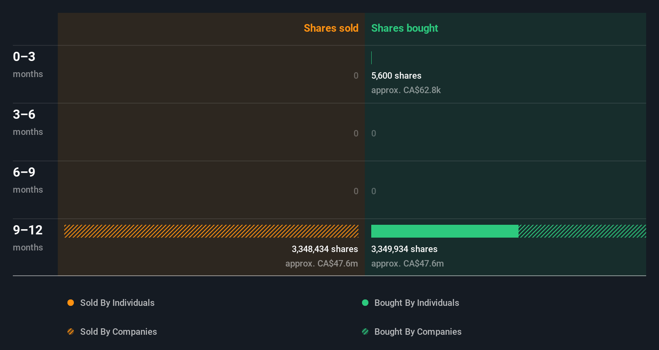
Task: Click the solid green bought bar for 9–12 months
Action: [445, 231]
